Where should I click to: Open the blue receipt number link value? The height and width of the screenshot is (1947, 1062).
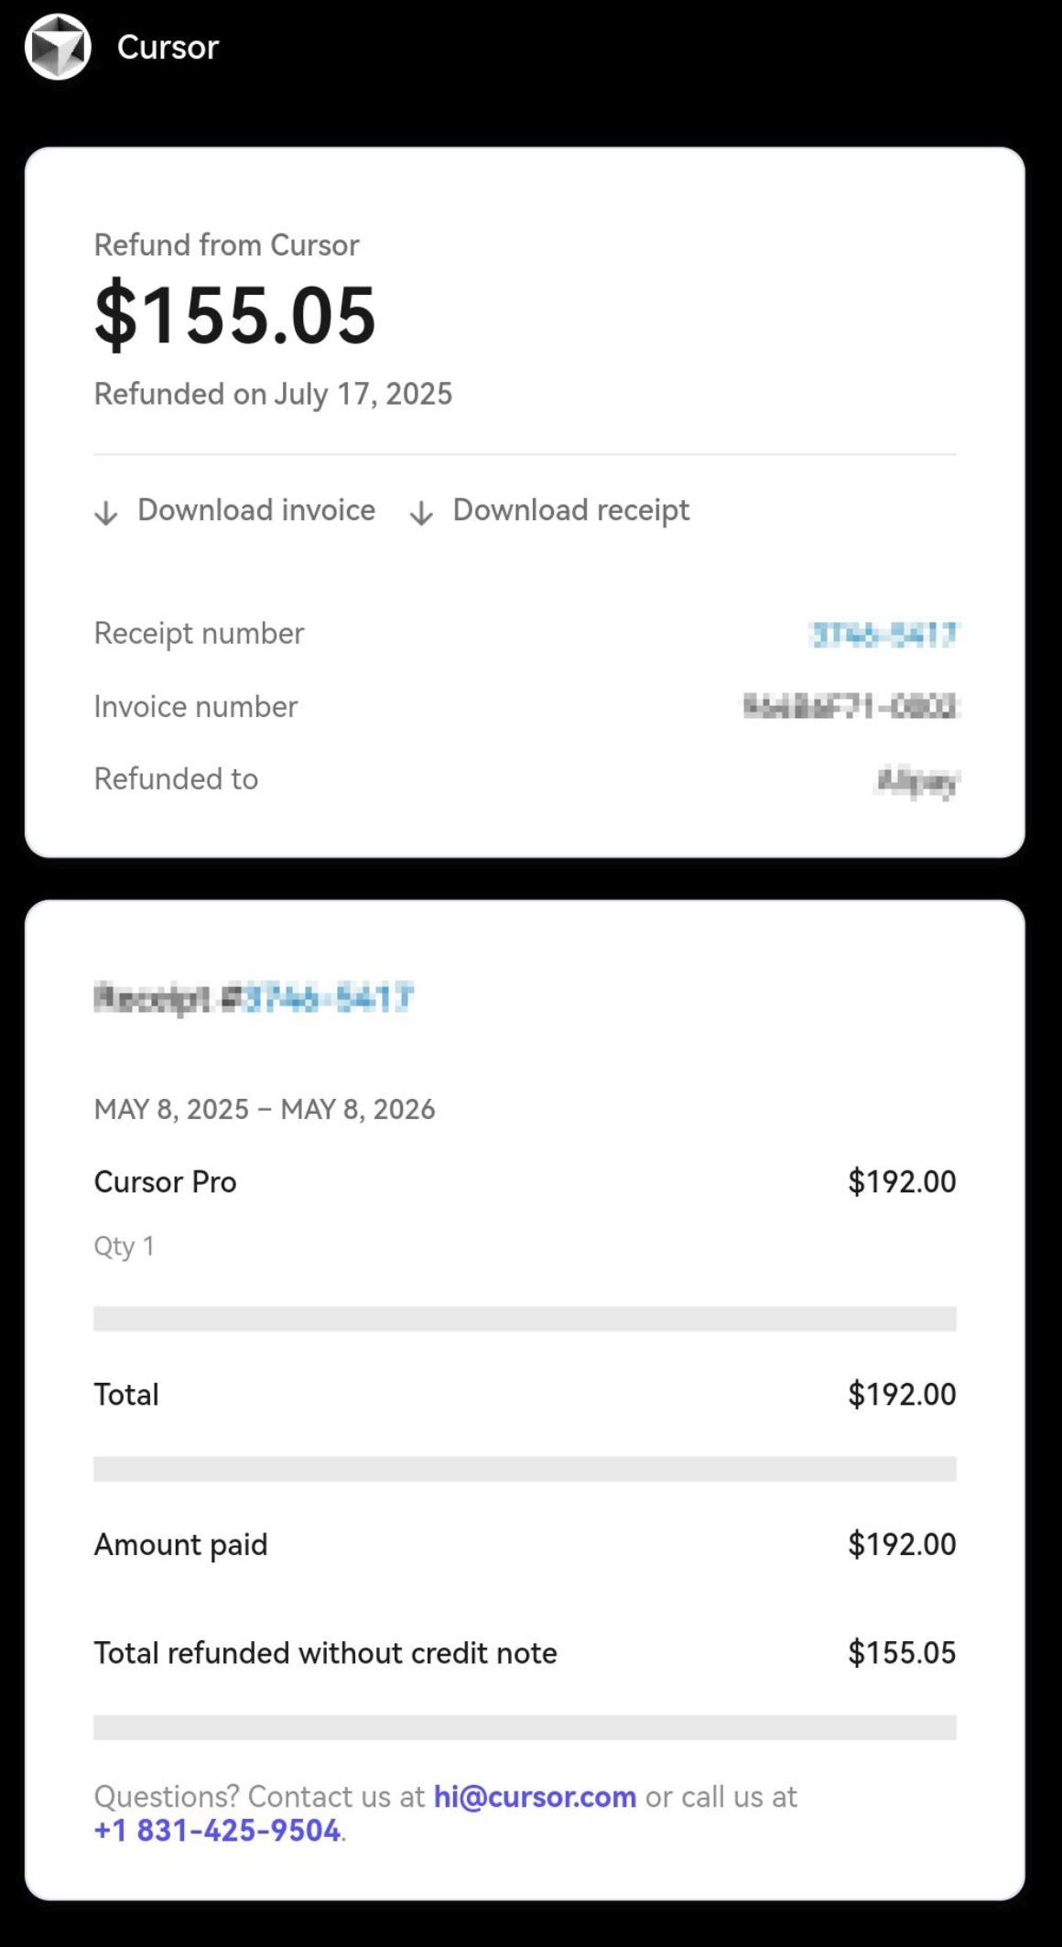click(883, 634)
